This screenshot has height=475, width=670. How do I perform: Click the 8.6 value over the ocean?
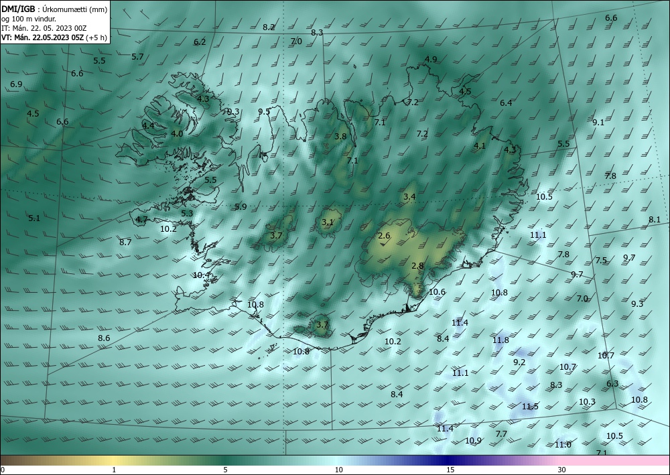(104, 338)
